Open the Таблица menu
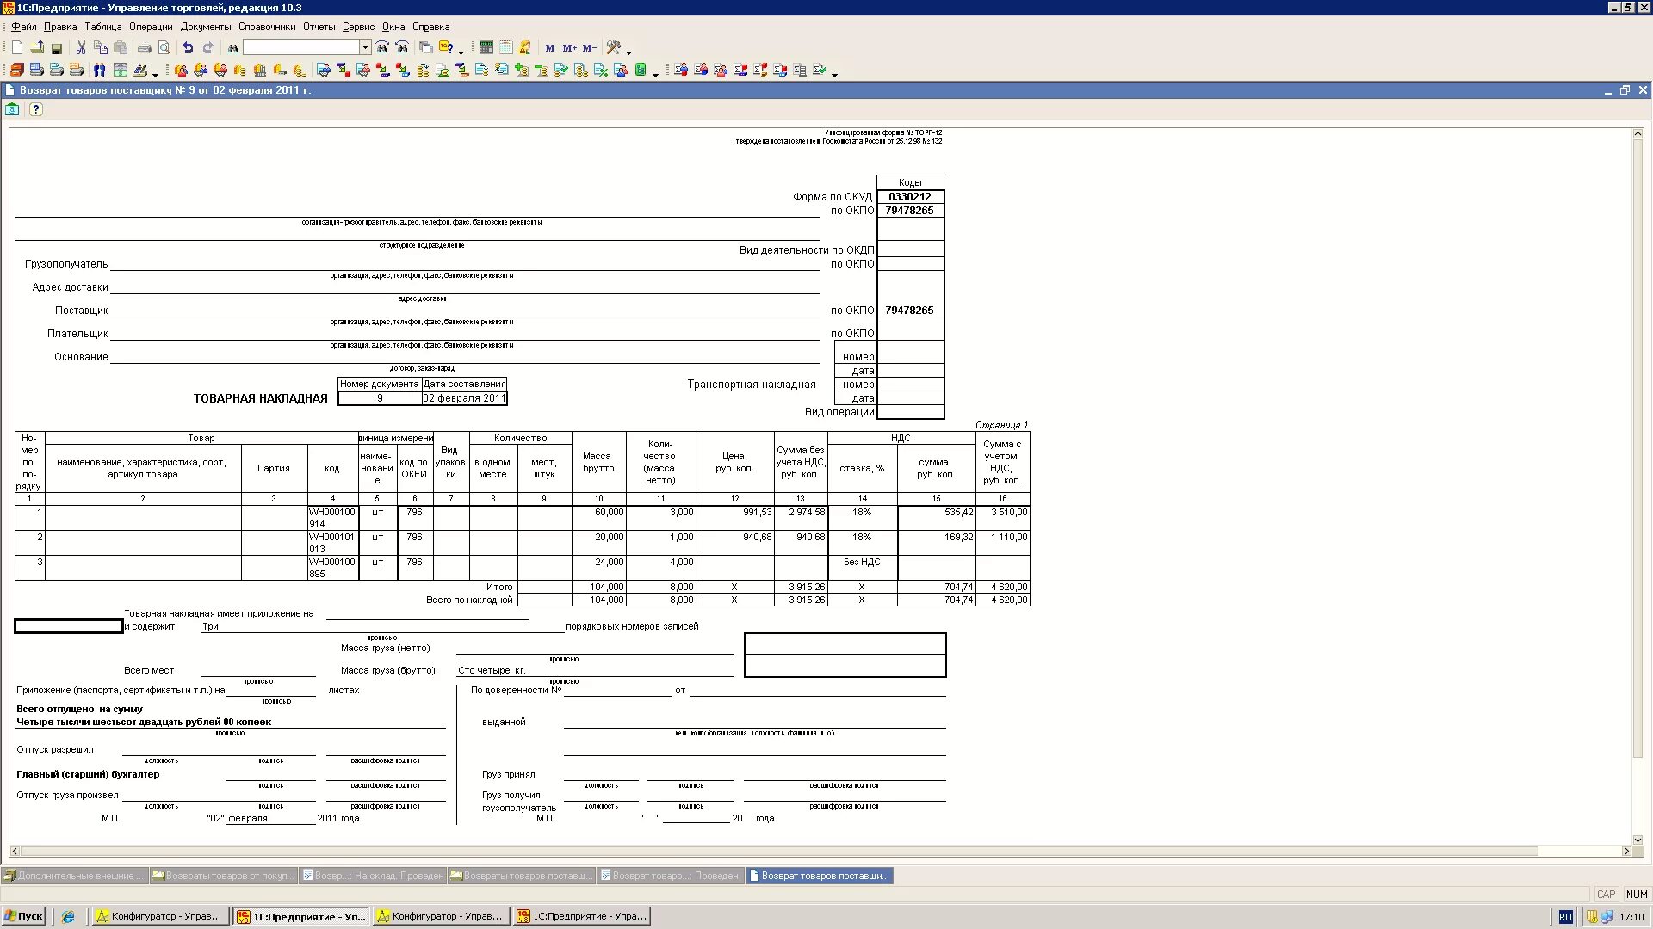Image resolution: width=1653 pixels, height=929 pixels. tap(103, 27)
